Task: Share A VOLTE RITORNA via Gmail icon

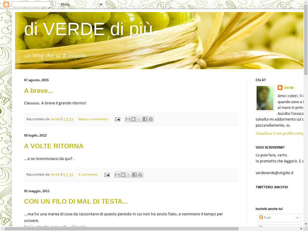Action: click(x=117, y=175)
